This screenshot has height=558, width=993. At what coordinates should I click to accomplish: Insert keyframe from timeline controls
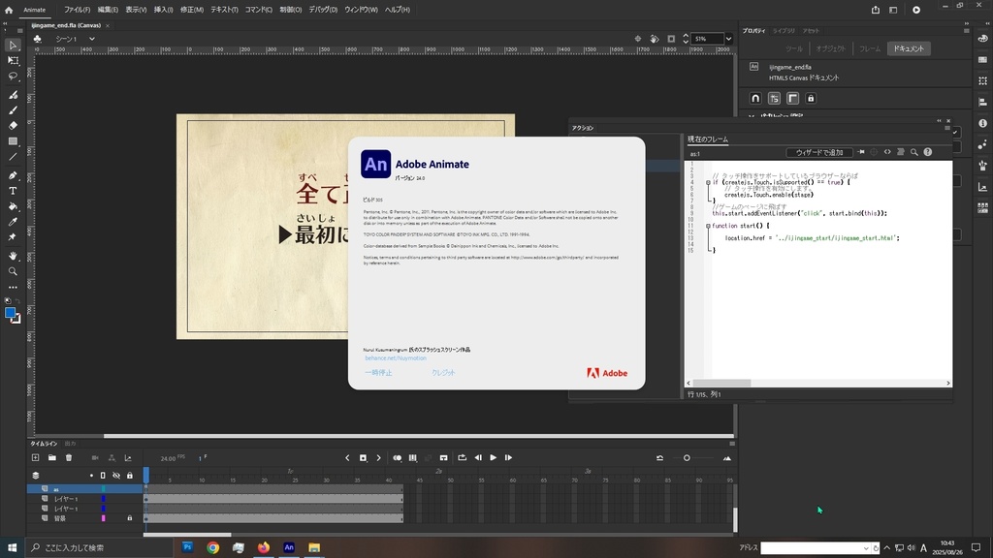coord(363,457)
